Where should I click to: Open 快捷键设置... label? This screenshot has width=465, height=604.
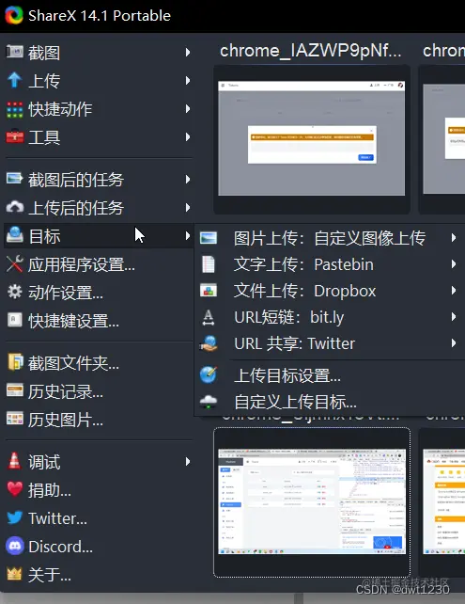click(x=73, y=321)
